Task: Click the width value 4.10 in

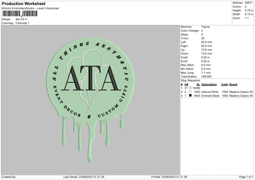Action: pyautogui.click(x=249, y=14)
